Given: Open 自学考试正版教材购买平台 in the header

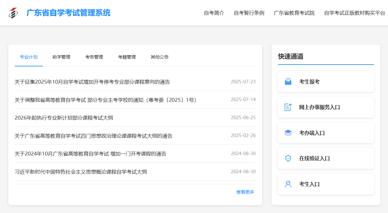Looking at the screenshot, I should pos(355,13).
